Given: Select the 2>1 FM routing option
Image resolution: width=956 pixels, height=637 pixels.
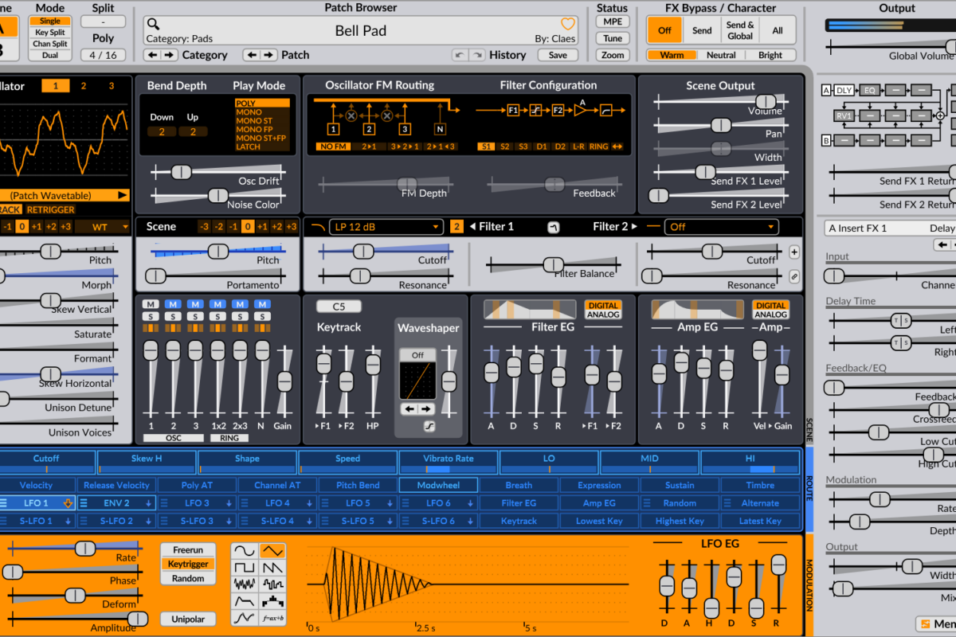Looking at the screenshot, I should pyautogui.click(x=369, y=147).
